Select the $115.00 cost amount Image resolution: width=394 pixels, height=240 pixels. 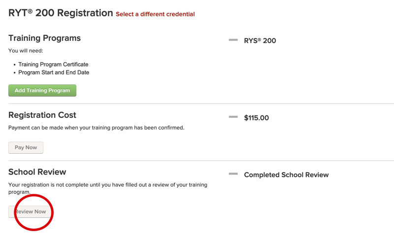click(x=257, y=118)
